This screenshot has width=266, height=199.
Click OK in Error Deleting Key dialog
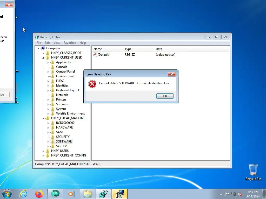(x=165, y=96)
